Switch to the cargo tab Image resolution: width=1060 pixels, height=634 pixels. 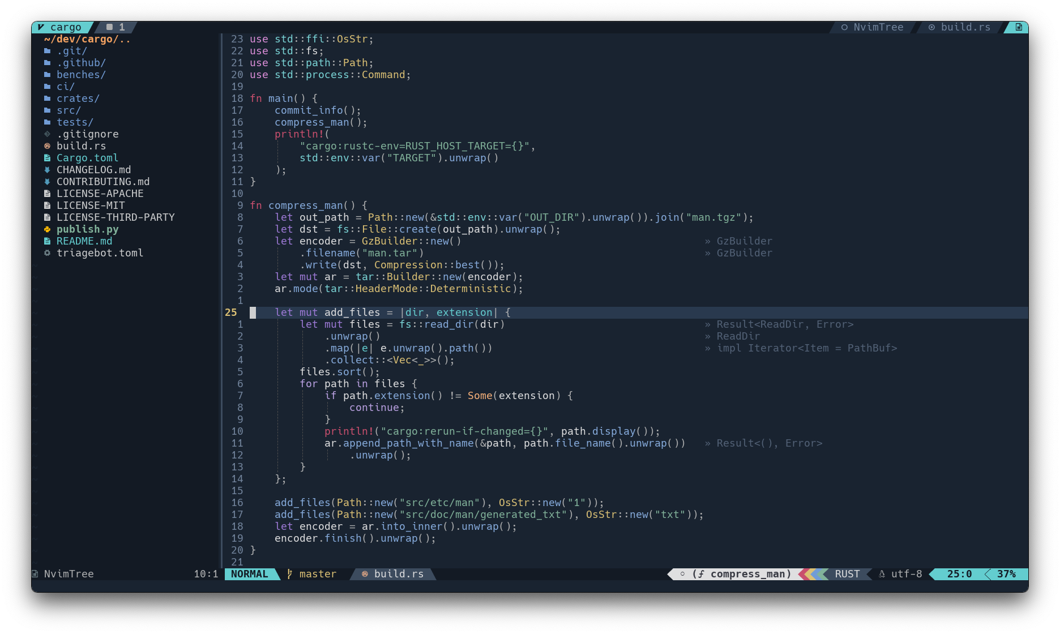(66, 27)
